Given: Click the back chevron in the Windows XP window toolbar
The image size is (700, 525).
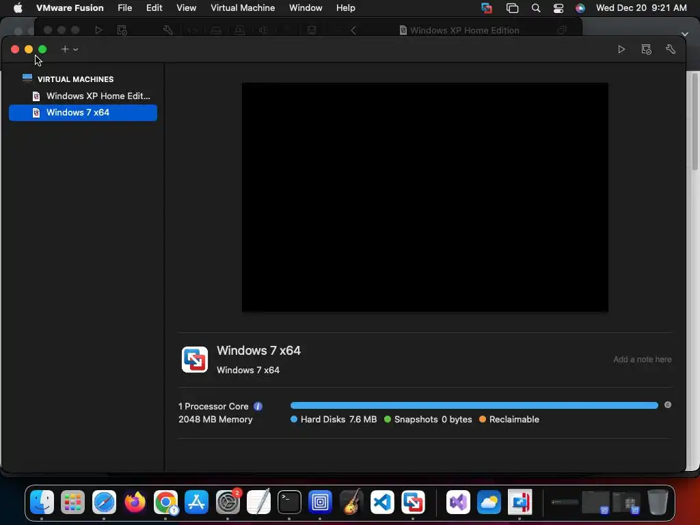Looking at the screenshot, I should click(353, 30).
